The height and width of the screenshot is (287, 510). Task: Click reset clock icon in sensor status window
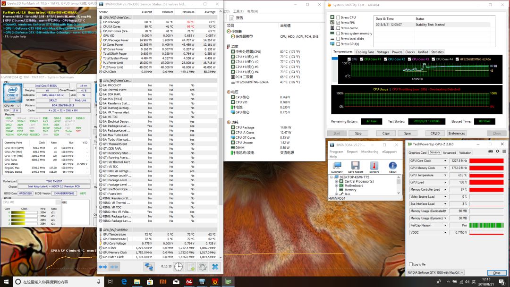click(178, 267)
